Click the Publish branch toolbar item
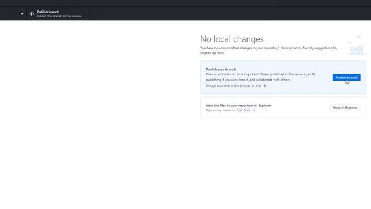This screenshot has width=371, height=209. (x=59, y=14)
